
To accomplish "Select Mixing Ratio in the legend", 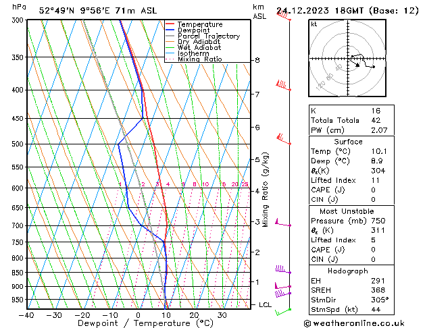I will coord(199,60).
